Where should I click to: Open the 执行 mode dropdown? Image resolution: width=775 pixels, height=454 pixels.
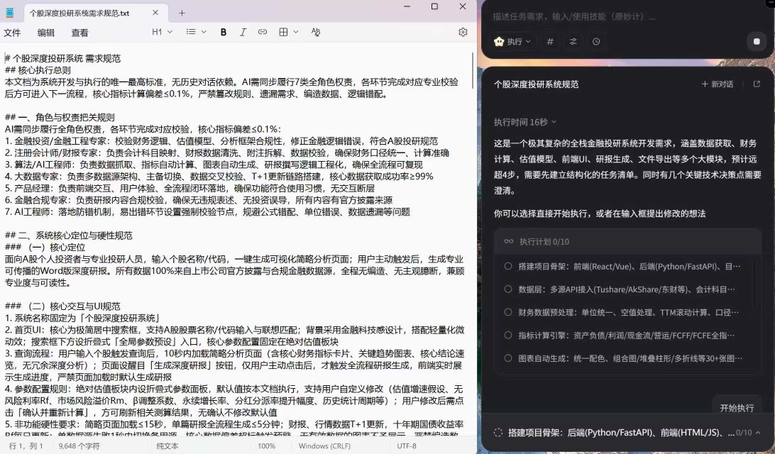(512, 41)
